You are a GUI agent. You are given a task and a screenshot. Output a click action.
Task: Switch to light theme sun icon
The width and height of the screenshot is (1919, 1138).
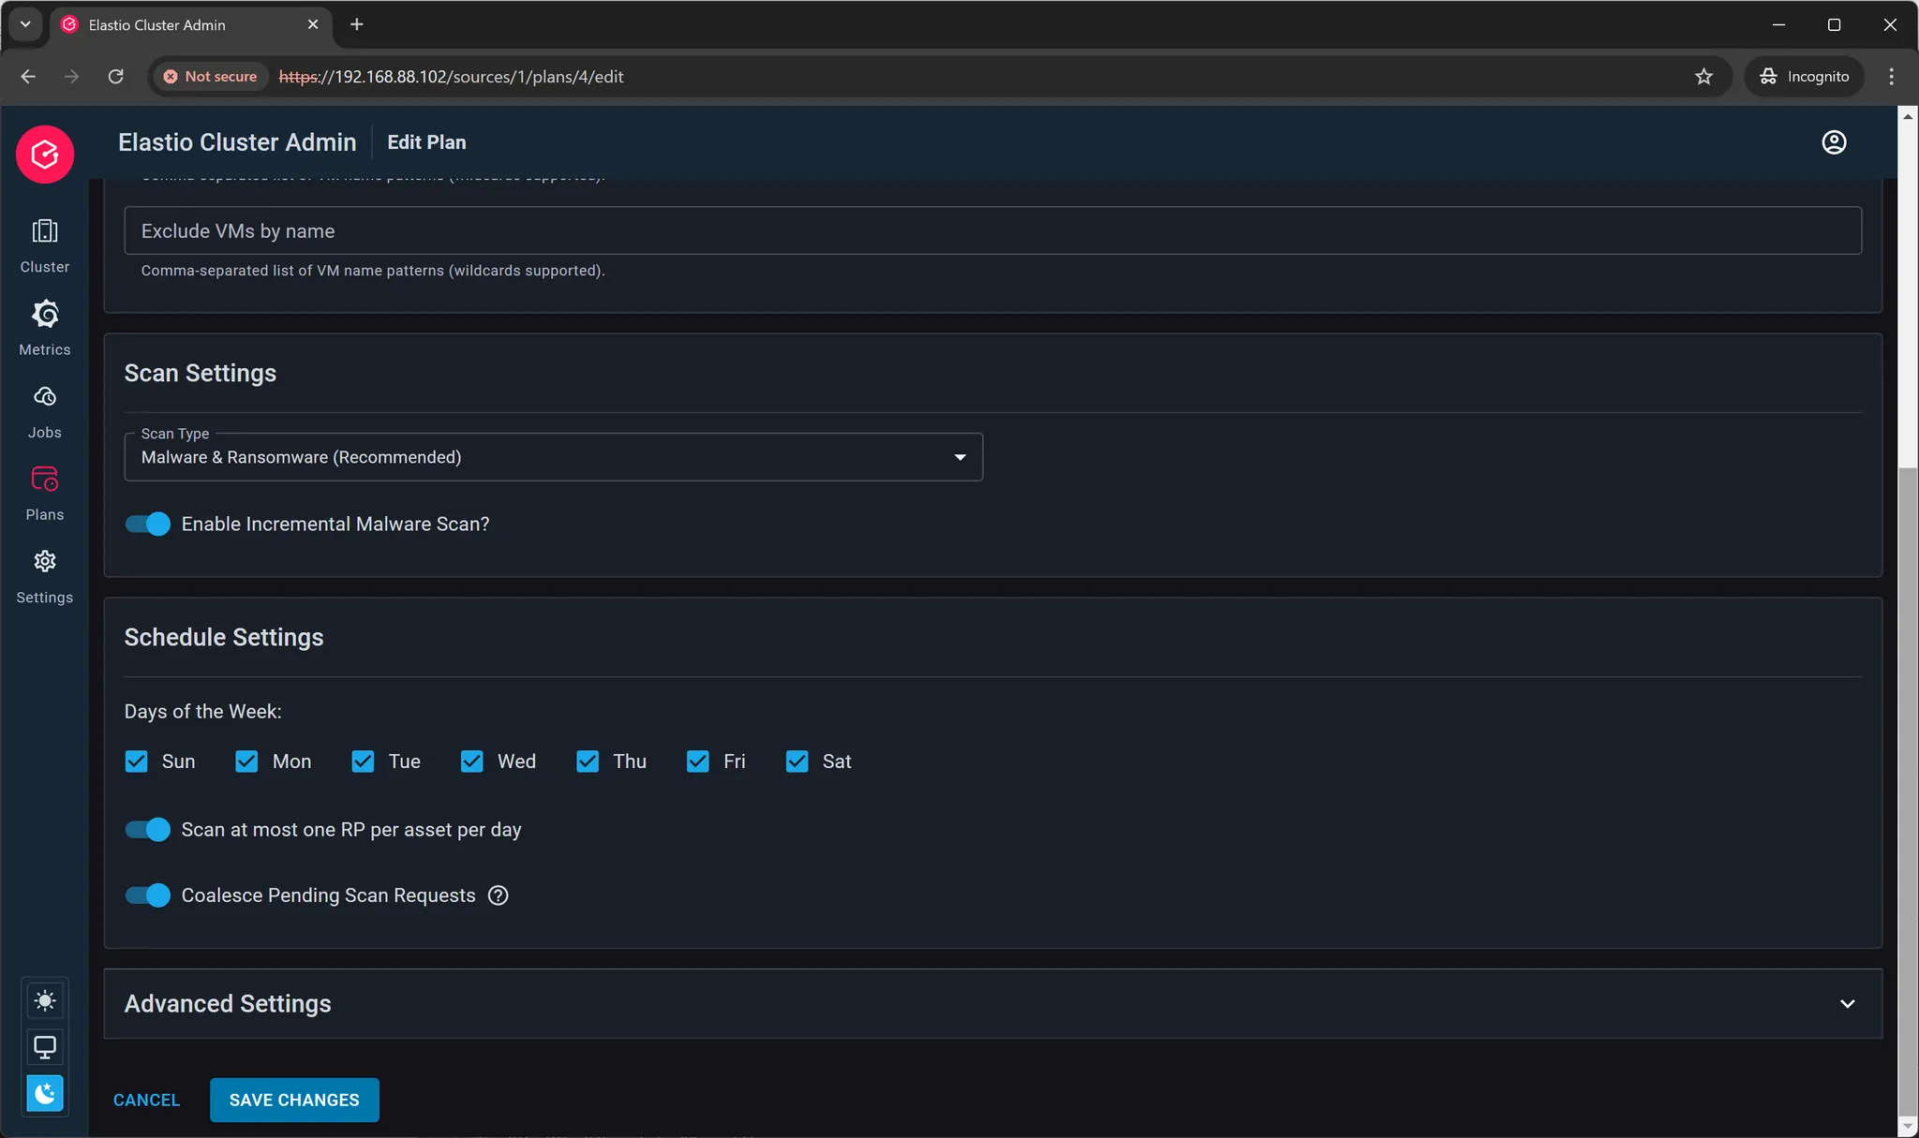(x=45, y=1000)
